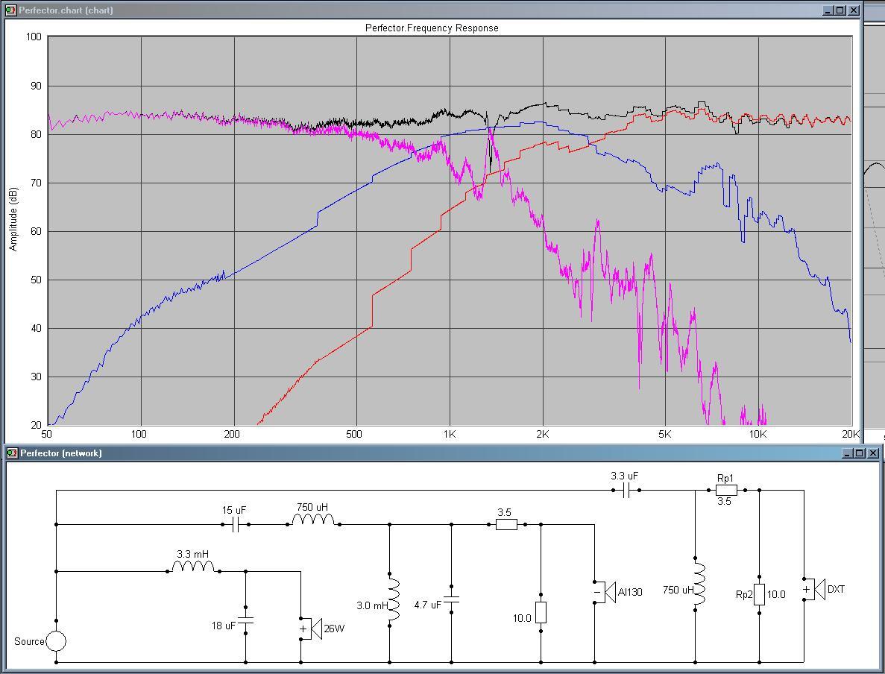Click the 3.5 ohm midrange series resistor

click(x=506, y=525)
